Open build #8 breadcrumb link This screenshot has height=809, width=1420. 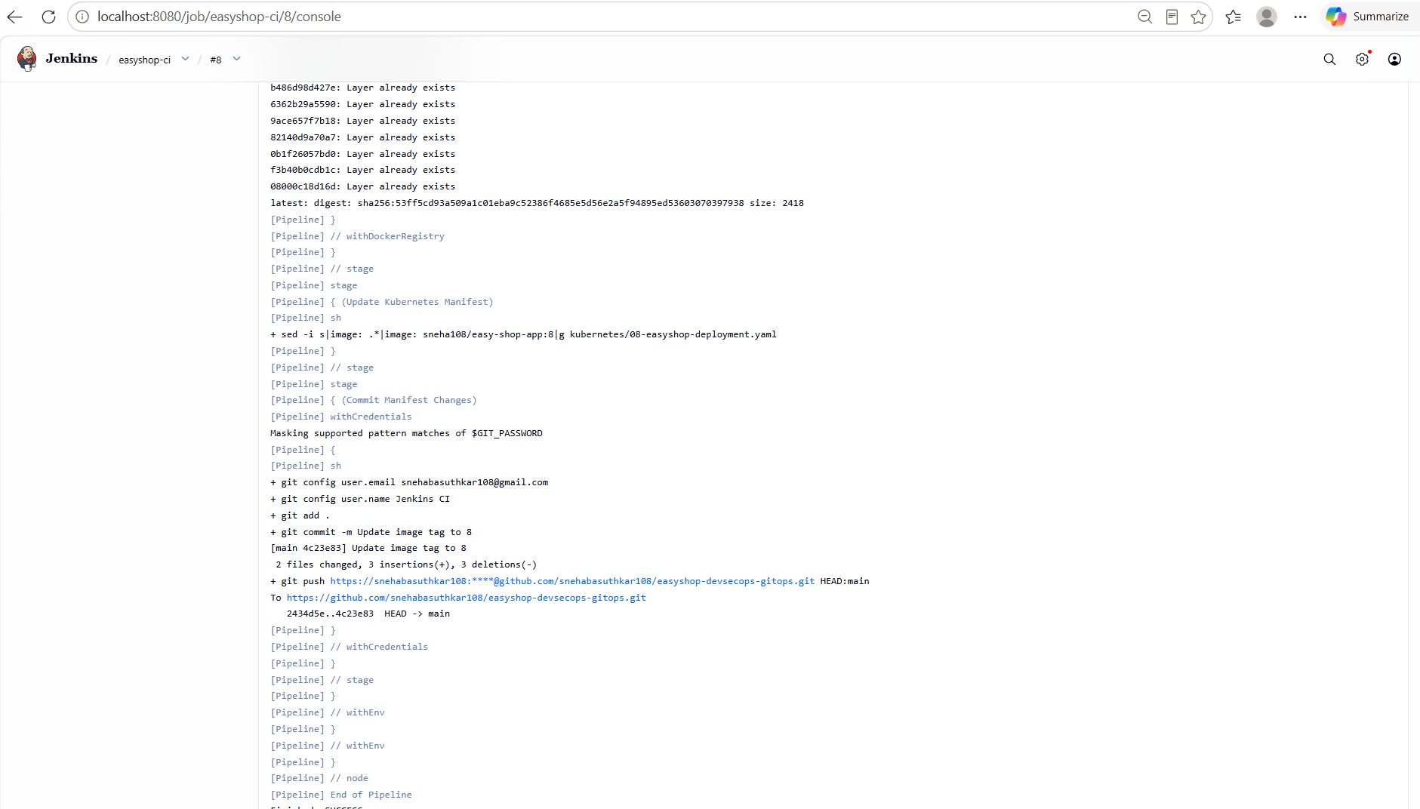[x=216, y=60]
